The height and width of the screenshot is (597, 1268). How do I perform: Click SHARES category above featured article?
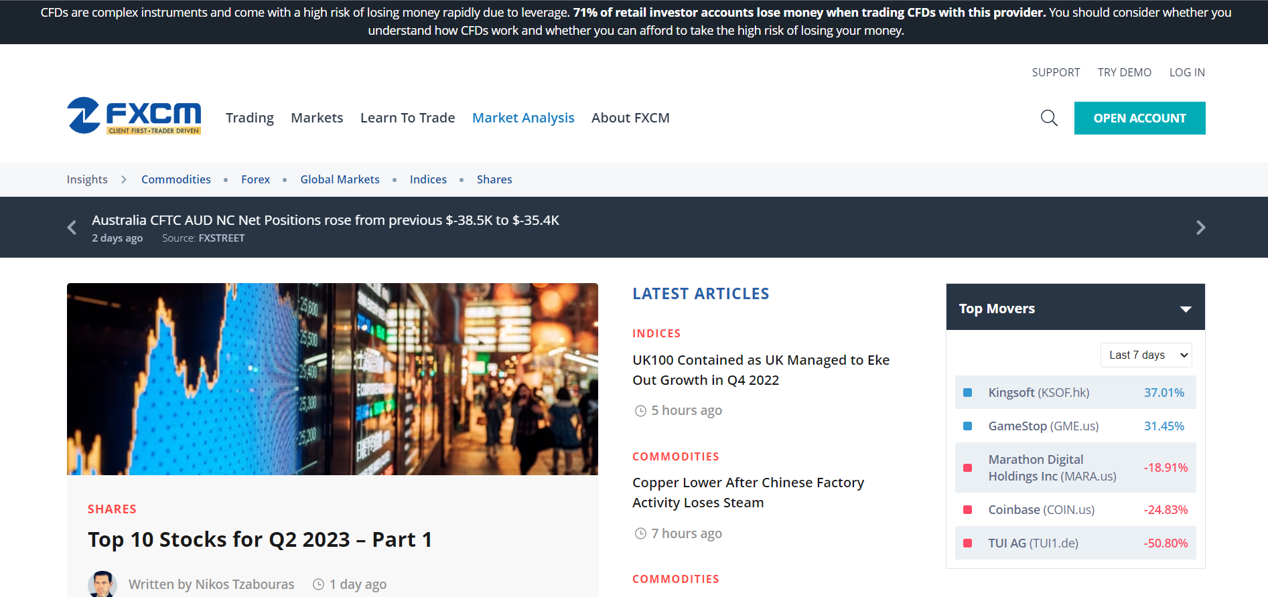(112, 509)
